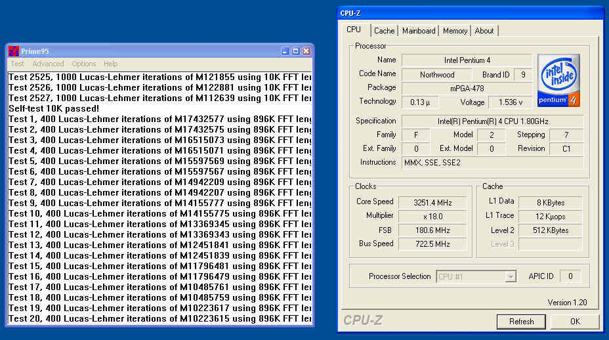
Task: Click the Test 17 line of M10485761
Action: [x=160, y=287]
